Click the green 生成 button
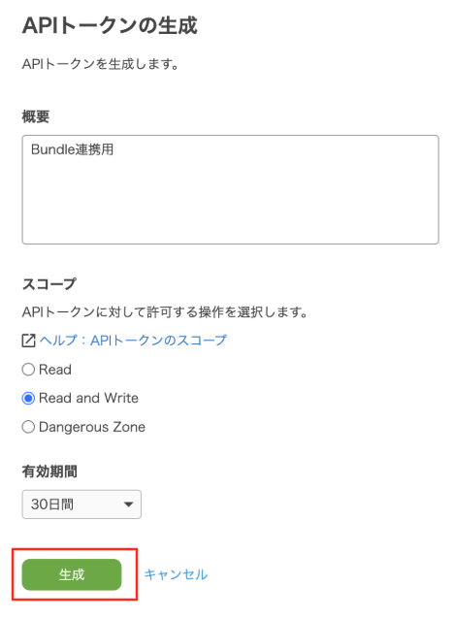Viewport: 454px width, 619px height. (x=72, y=574)
